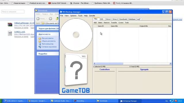Click the downloads search field in Chrome
This screenshot has height=103, width=184.
13,12
